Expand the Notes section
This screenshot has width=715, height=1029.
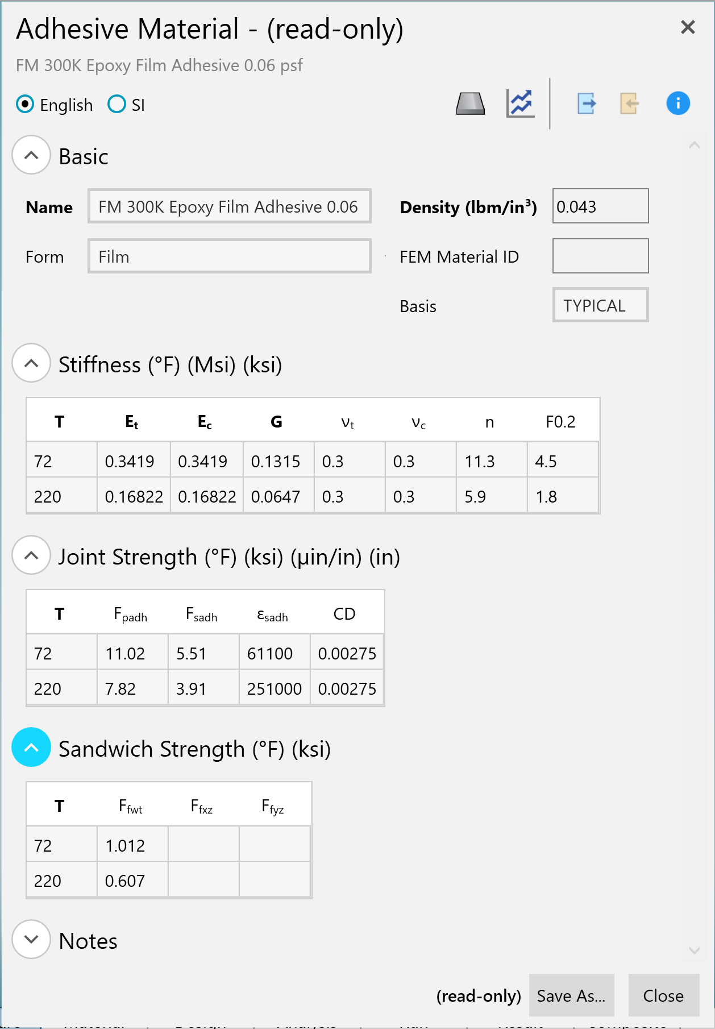[x=31, y=940]
